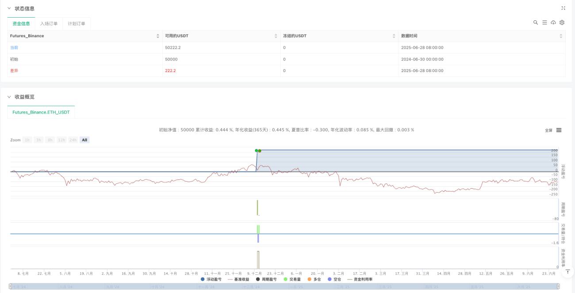Click the left handle of chart navigator
Image resolution: width=575 pixels, height=293 pixels.
pos(11,287)
